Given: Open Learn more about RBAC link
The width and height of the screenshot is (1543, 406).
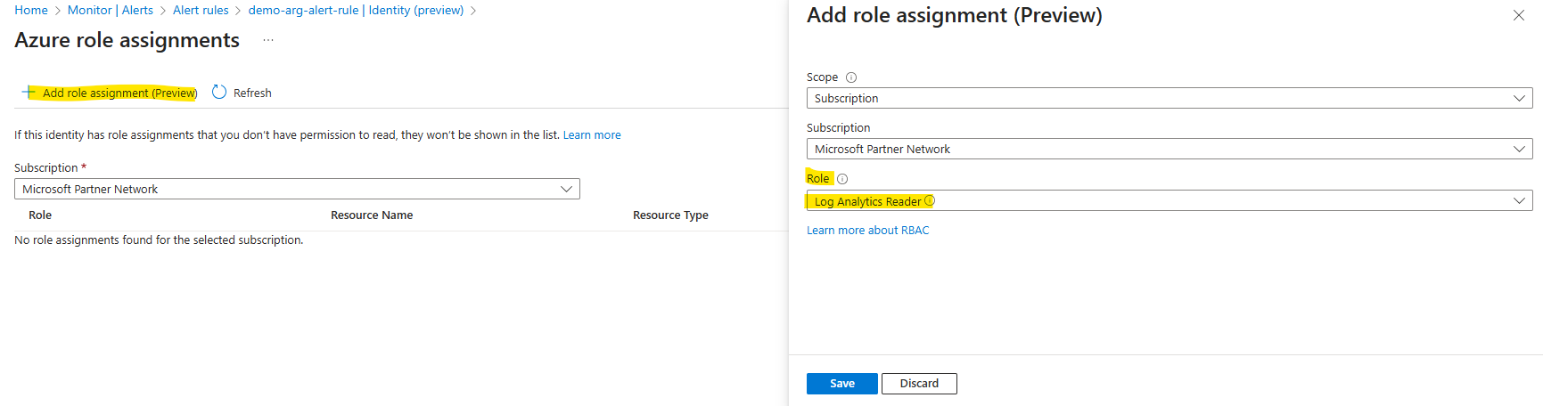Looking at the screenshot, I should click(868, 230).
